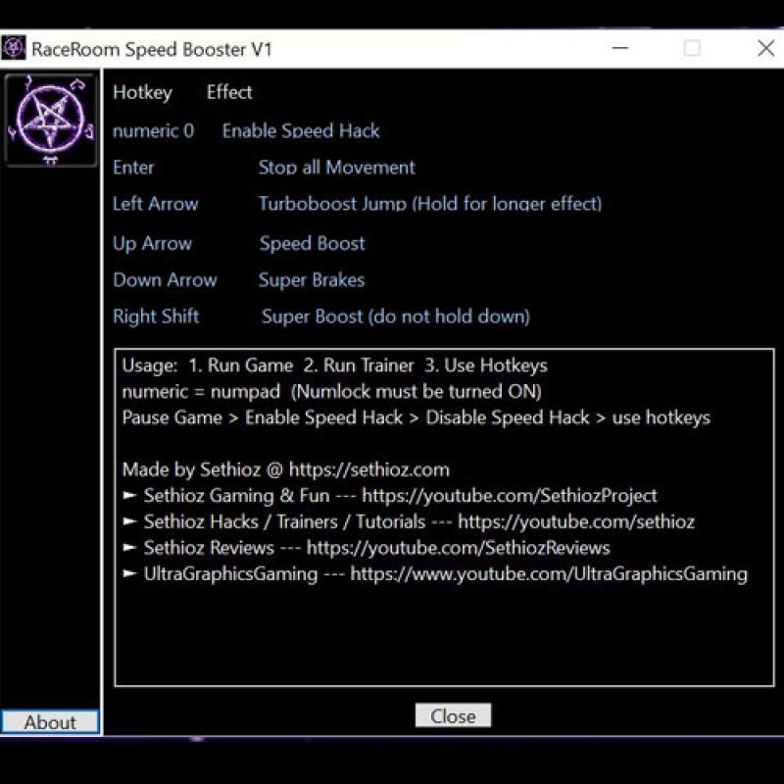
Task: Click the greyed maximize window button
Action: [692, 48]
